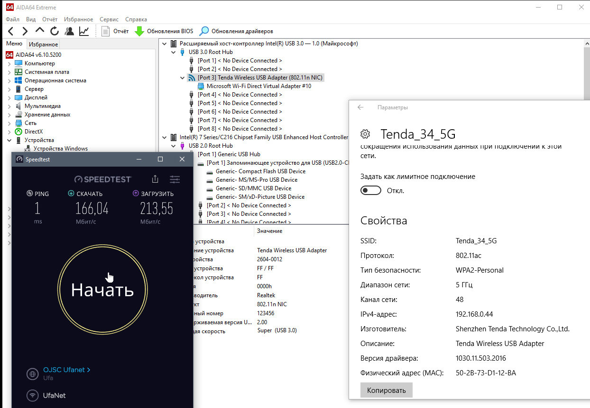Open Speedtest settings sliders icon
This screenshot has height=408, width=590.
[x=175, y=179]
